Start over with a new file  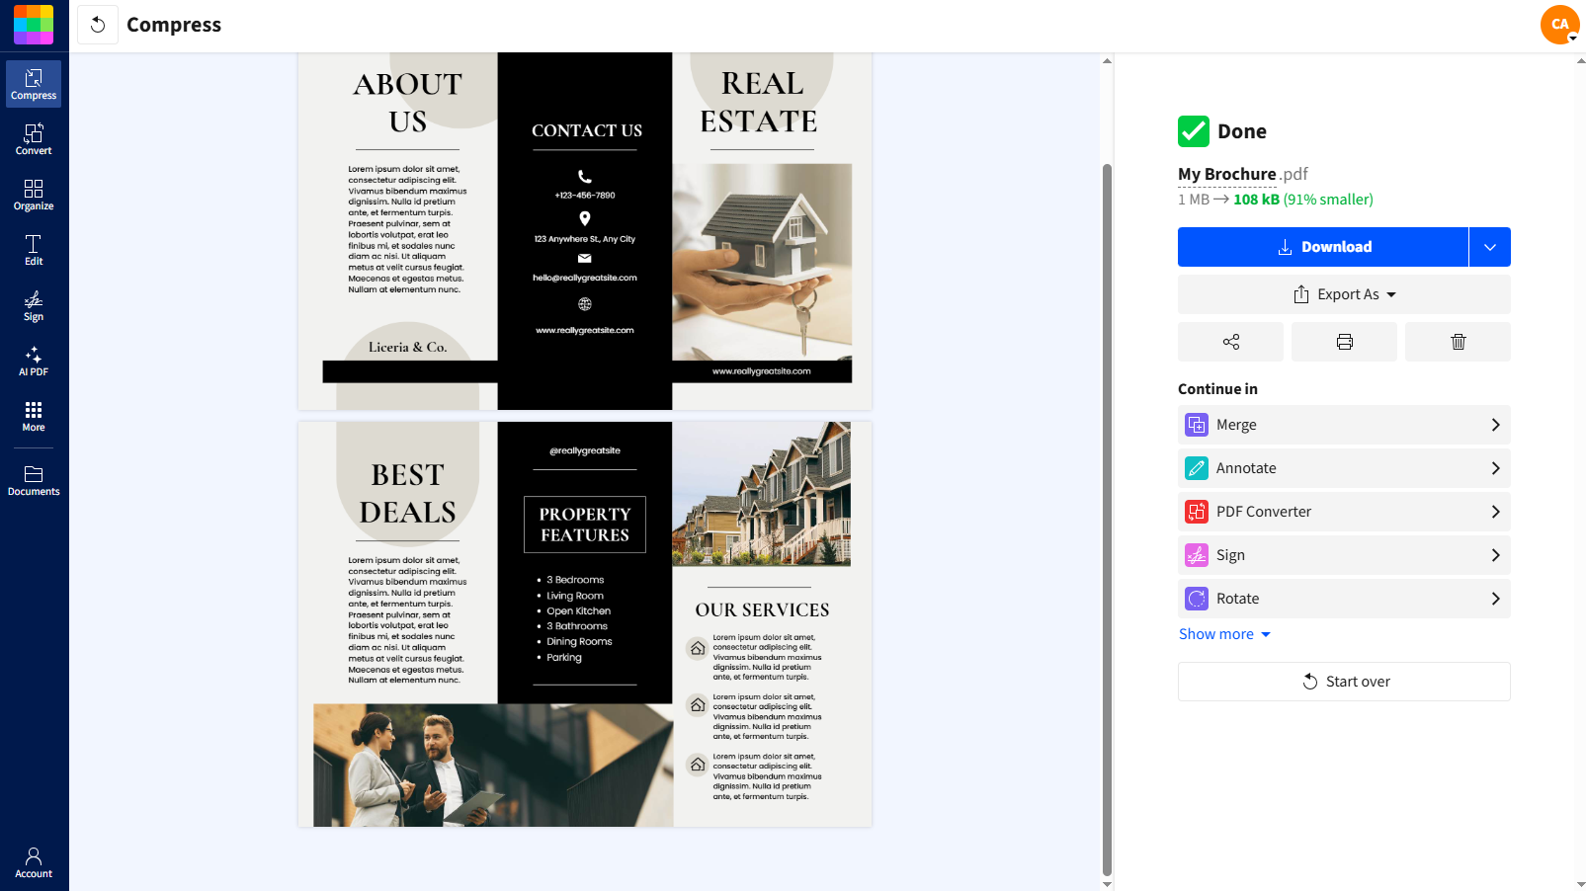[1343, 681]
